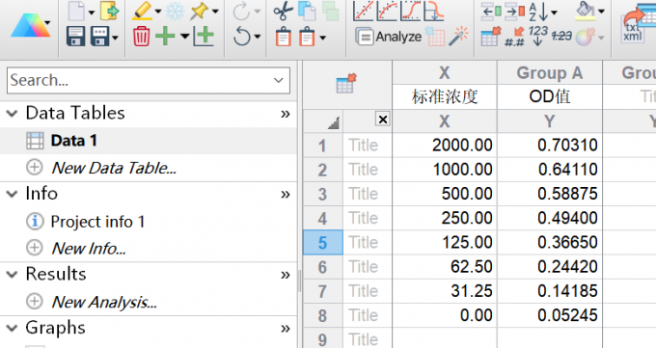The width and height of the screenshot is (656, 348).
Task: Collapse the Info section
Action: [13, 194]
